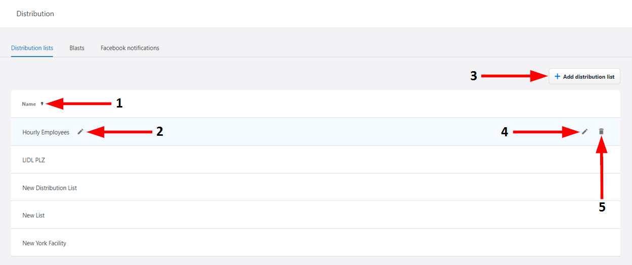The image size is (632, 265).
Task: Click the sort arrow beside Name
Action: pos(42,104)
